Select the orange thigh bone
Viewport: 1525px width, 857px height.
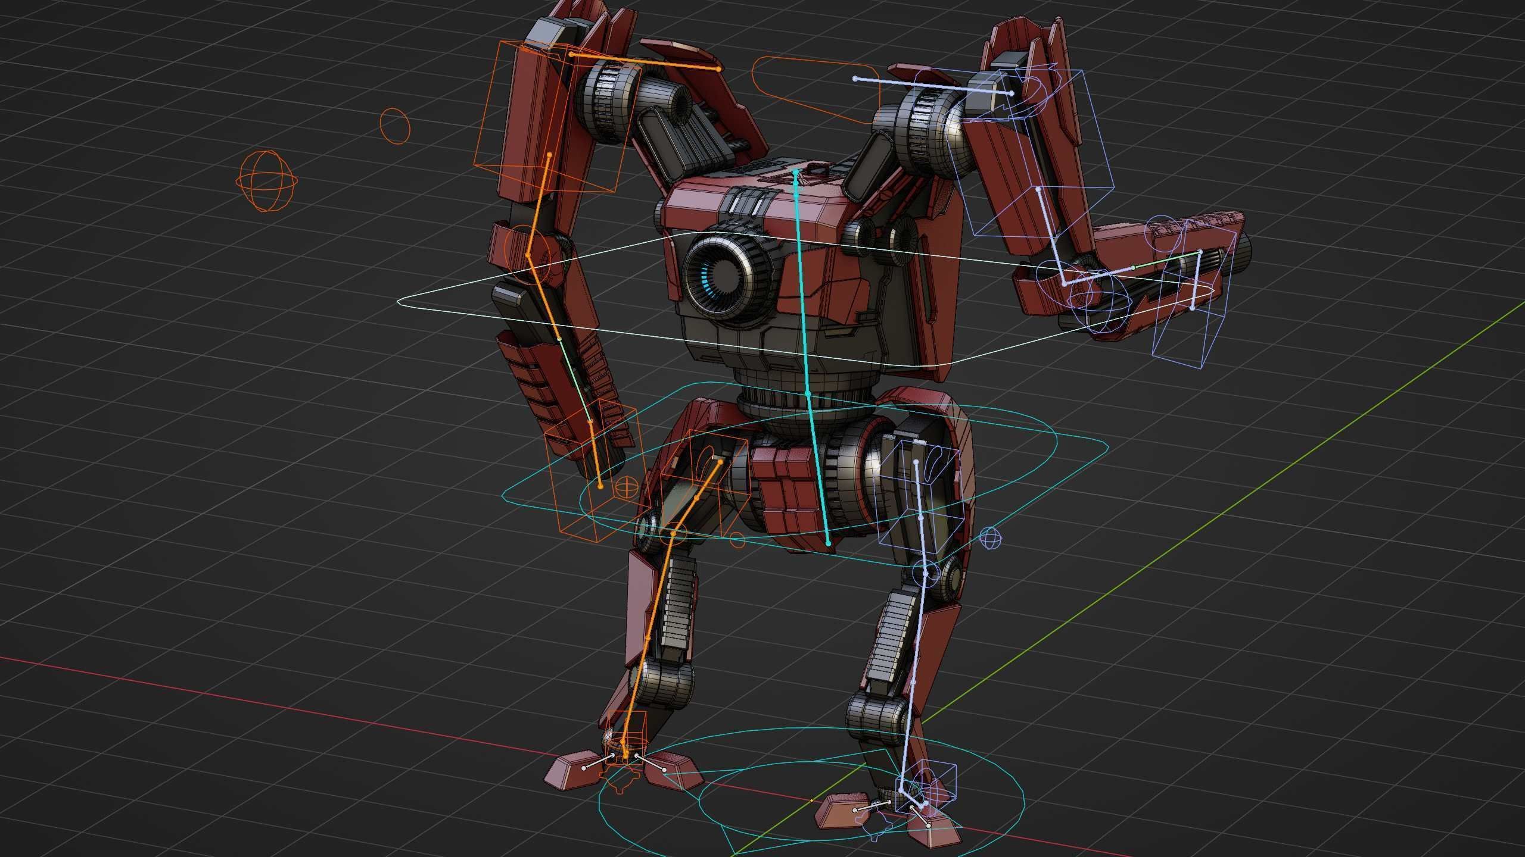coord(697,497)
